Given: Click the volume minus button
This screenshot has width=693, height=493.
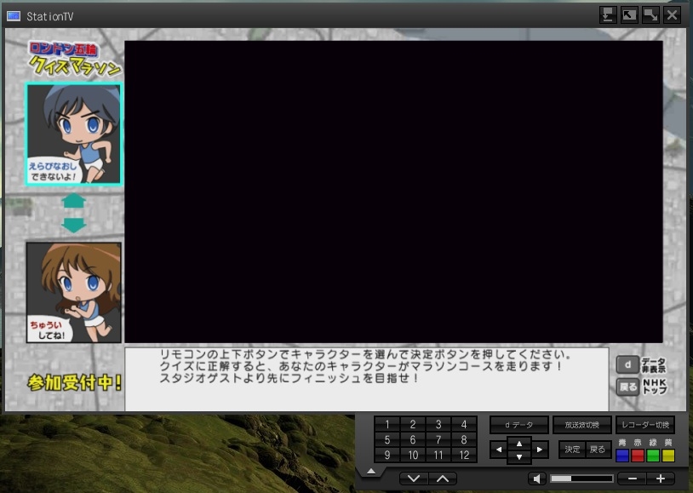Looking at the screenshot, I should (632, 479).
